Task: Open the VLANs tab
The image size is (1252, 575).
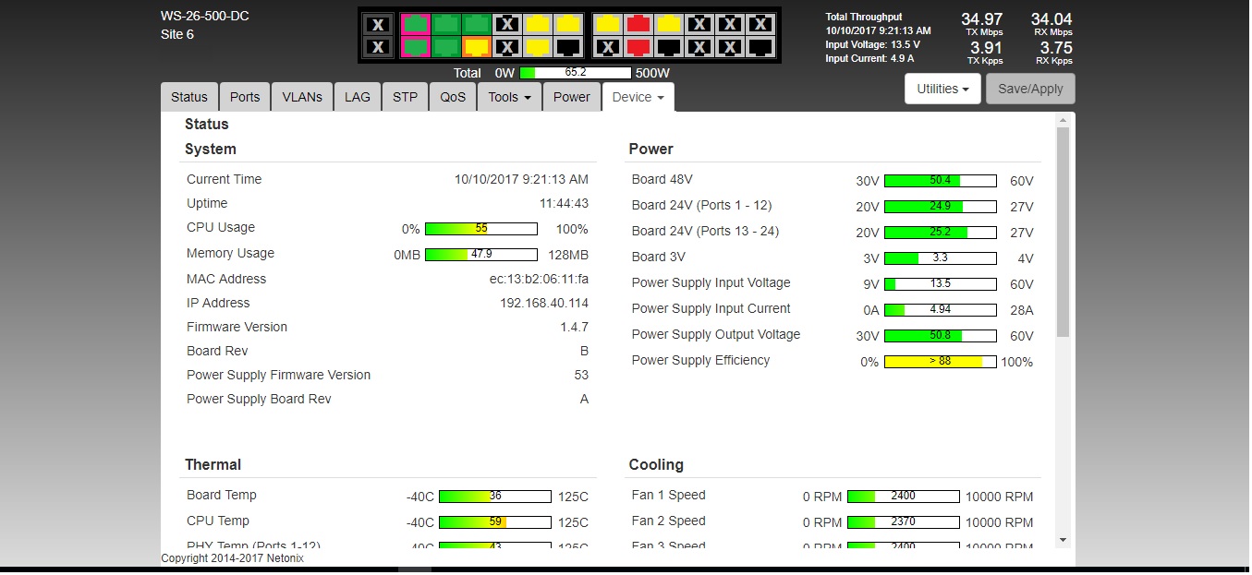Action: tap(302, 97)
